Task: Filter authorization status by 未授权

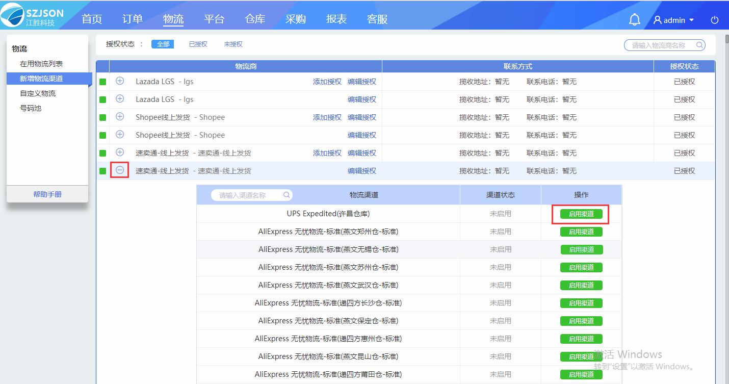Action: tap(233, 44)
